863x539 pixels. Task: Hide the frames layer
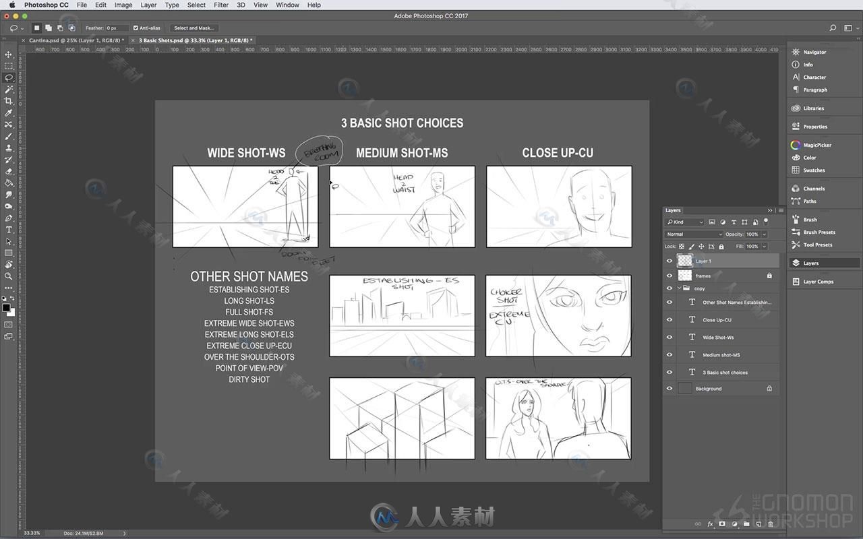pyautogui.click(x=669, y=276)
